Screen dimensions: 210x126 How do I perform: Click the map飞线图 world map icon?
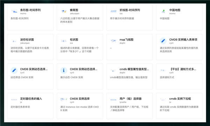(113, 41)
